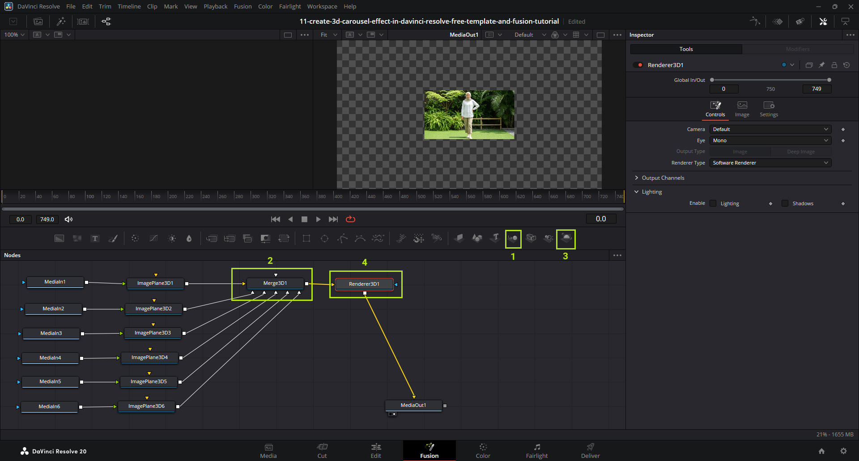Add a Merge3D node from the toolbar
Image resolution: width=859 pixels, height=461 pixels.
[513, 239]
